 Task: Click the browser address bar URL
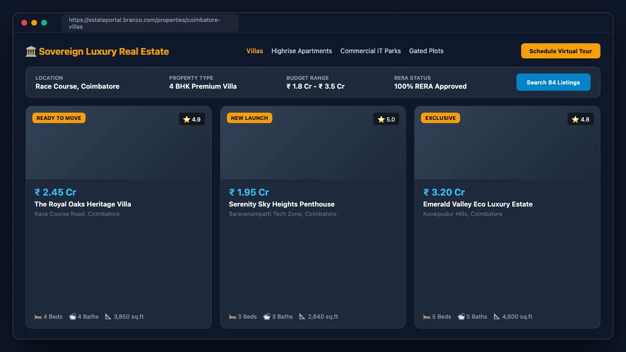pos(150,23)
